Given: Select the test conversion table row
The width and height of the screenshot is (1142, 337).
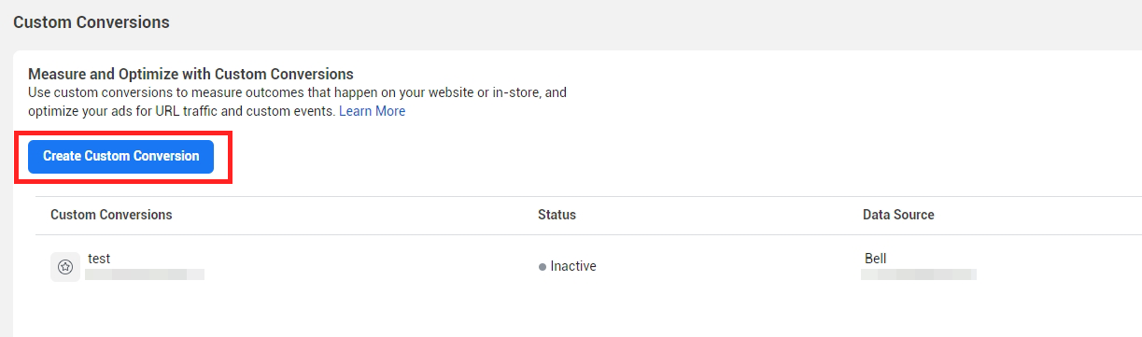Looking at the screenshot, I should point(588,267).
